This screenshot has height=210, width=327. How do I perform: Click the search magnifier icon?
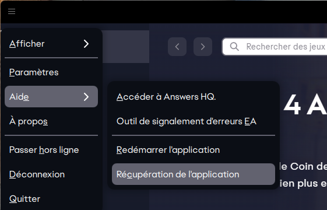click(x=234, y=47)
